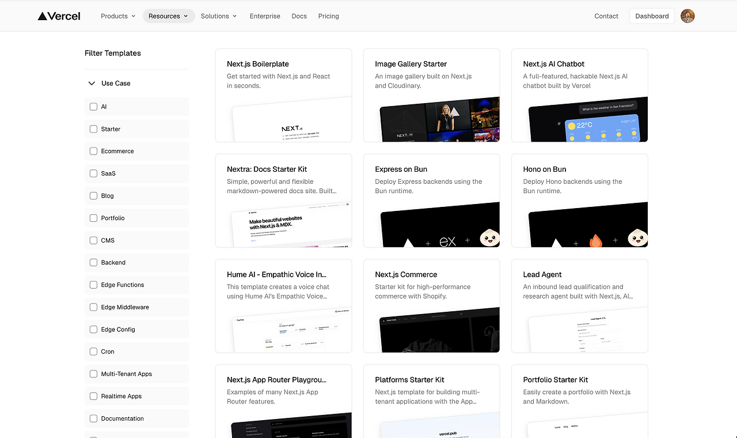Check the Edge Functions filter checkbox
This screenshot has height=438, width=737.
93,285
